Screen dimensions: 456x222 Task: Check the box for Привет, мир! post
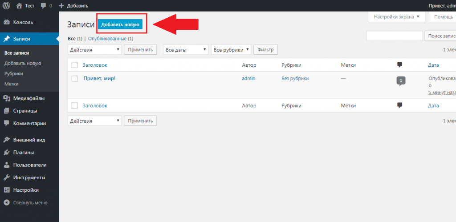[x=75, y=78]
